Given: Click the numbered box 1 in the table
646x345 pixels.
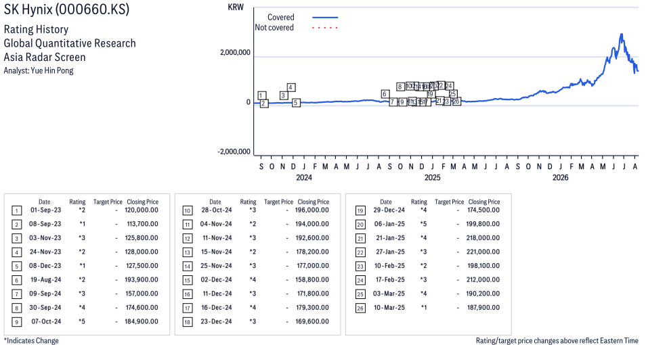Looking at the screenshot, I should [x=16, y=211].
